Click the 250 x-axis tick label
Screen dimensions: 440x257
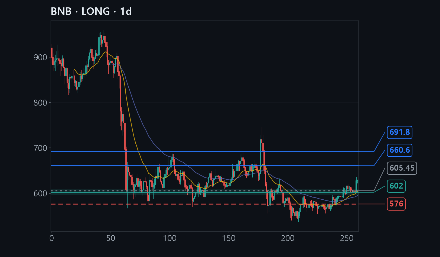click(347, 238)
